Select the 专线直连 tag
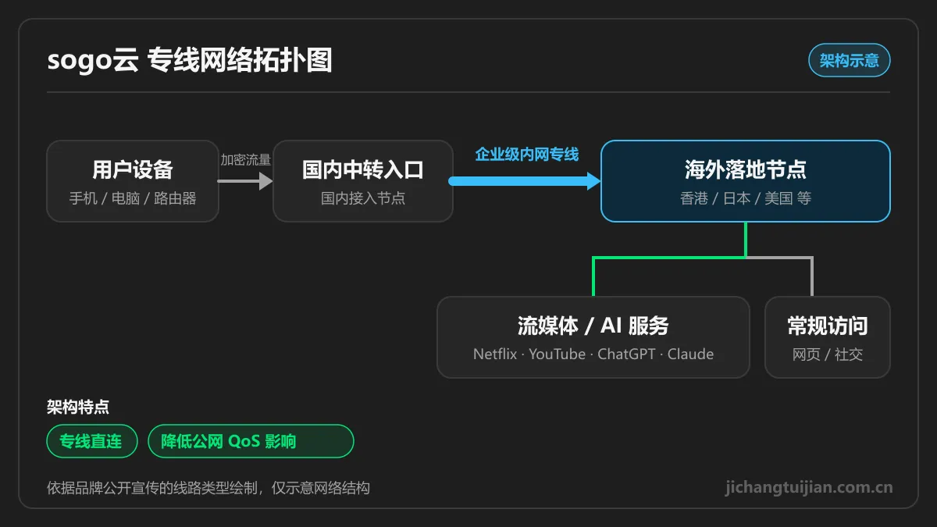Screen dimensions: 937x527 tap(91, 441)
